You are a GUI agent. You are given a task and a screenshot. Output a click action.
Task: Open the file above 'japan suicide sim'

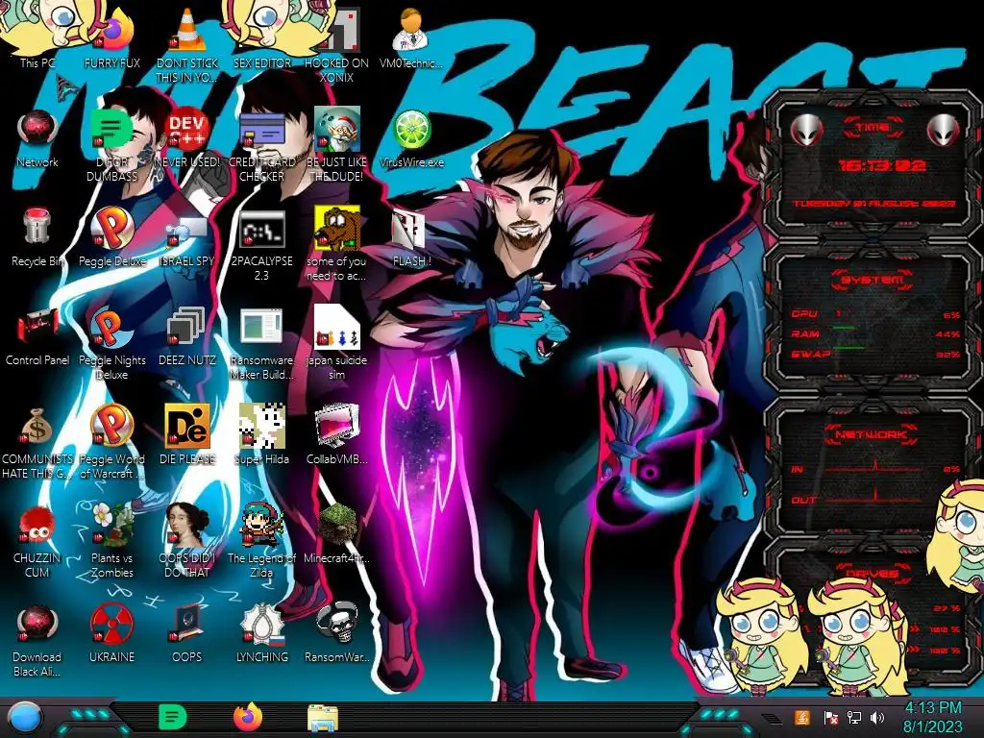coord(336,328)
